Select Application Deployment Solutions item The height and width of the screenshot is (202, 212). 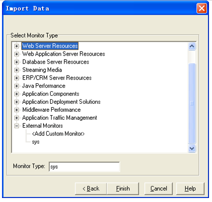(61, 102)
